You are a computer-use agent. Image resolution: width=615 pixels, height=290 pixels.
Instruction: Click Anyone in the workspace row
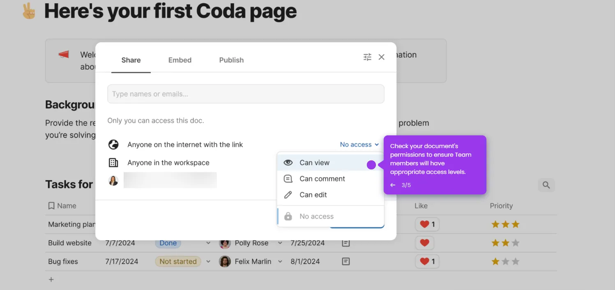click(168, 162)
